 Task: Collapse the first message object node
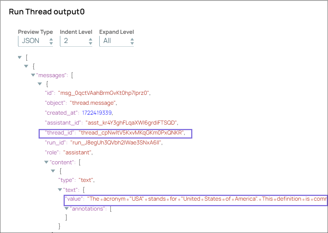pos(40,84)
